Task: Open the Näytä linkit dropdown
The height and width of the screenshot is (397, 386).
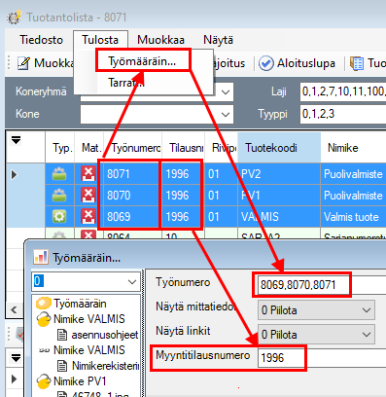Action: tap(316, 335)
